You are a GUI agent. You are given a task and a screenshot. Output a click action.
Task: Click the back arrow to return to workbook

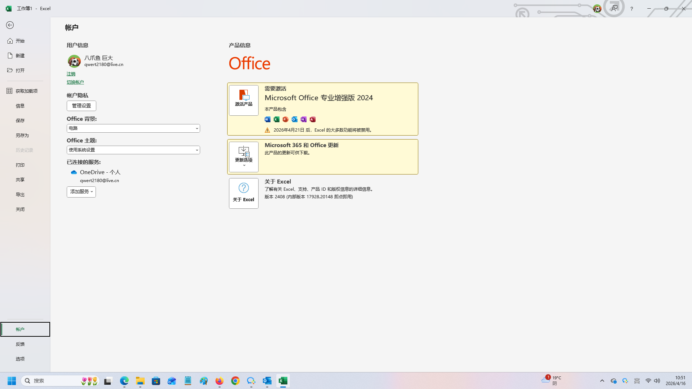10,25
